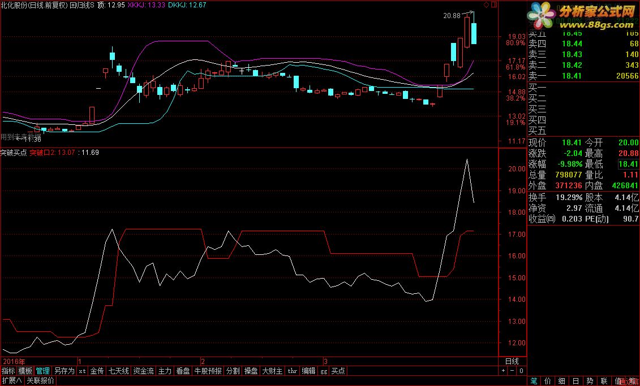This screenshot has height=386, width=640.
Task: Switch to the 编辑 indicator tab
Action: 308,371
